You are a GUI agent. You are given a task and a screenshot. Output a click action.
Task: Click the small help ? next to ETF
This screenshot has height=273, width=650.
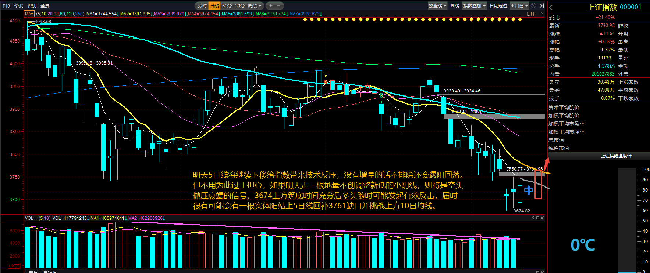click(x=542, y=14)
